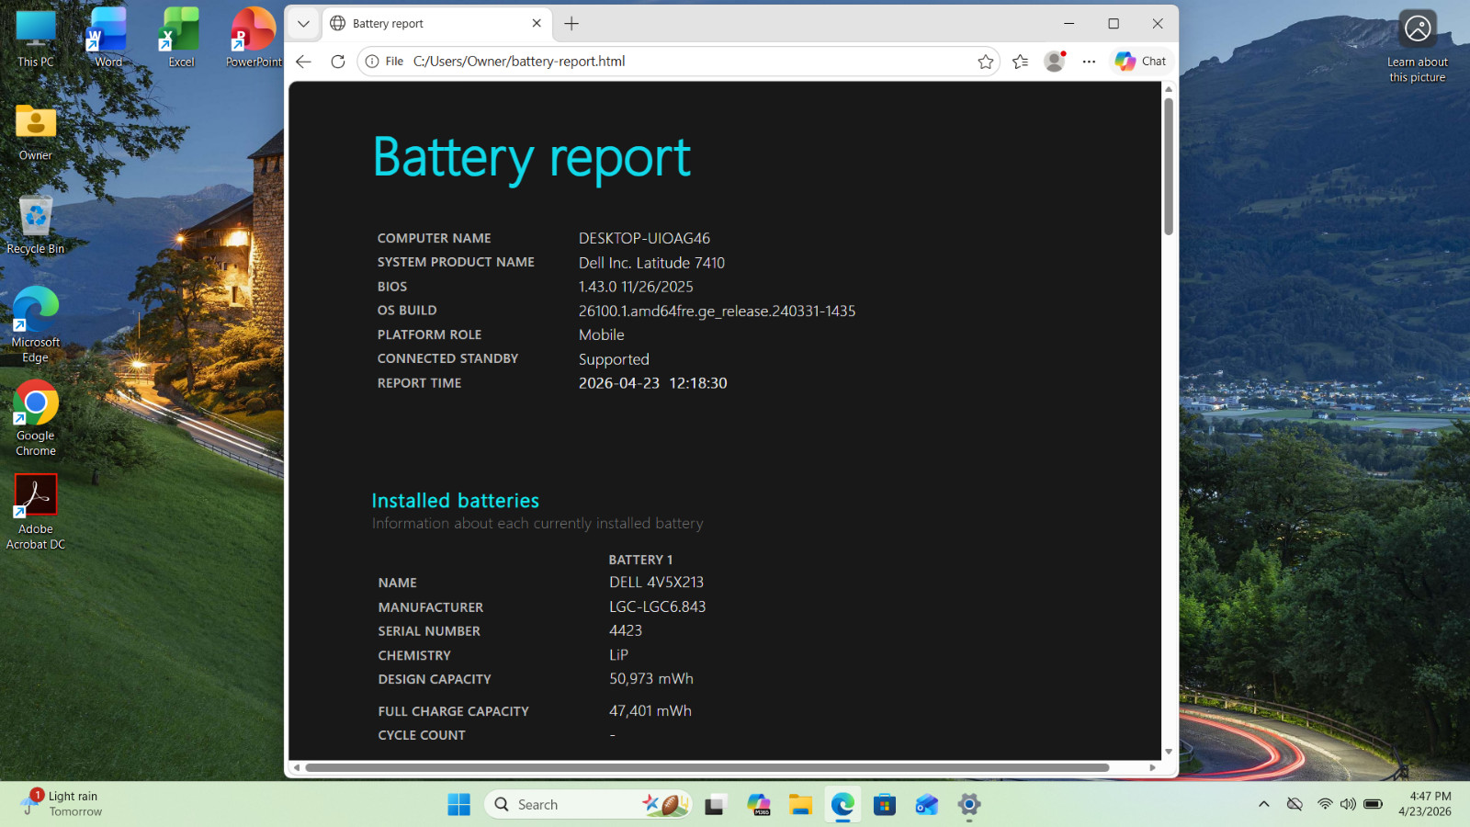Open the tab actions dropdown

point(303,24)
